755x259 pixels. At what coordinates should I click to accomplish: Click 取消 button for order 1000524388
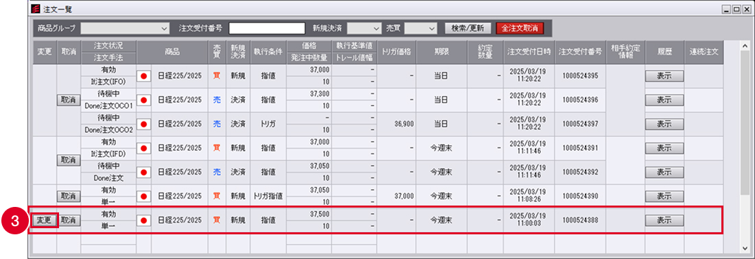click(69, 220)
